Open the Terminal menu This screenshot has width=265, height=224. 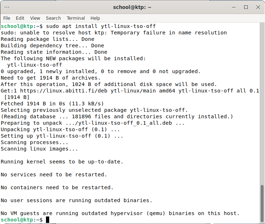[75, 18]
